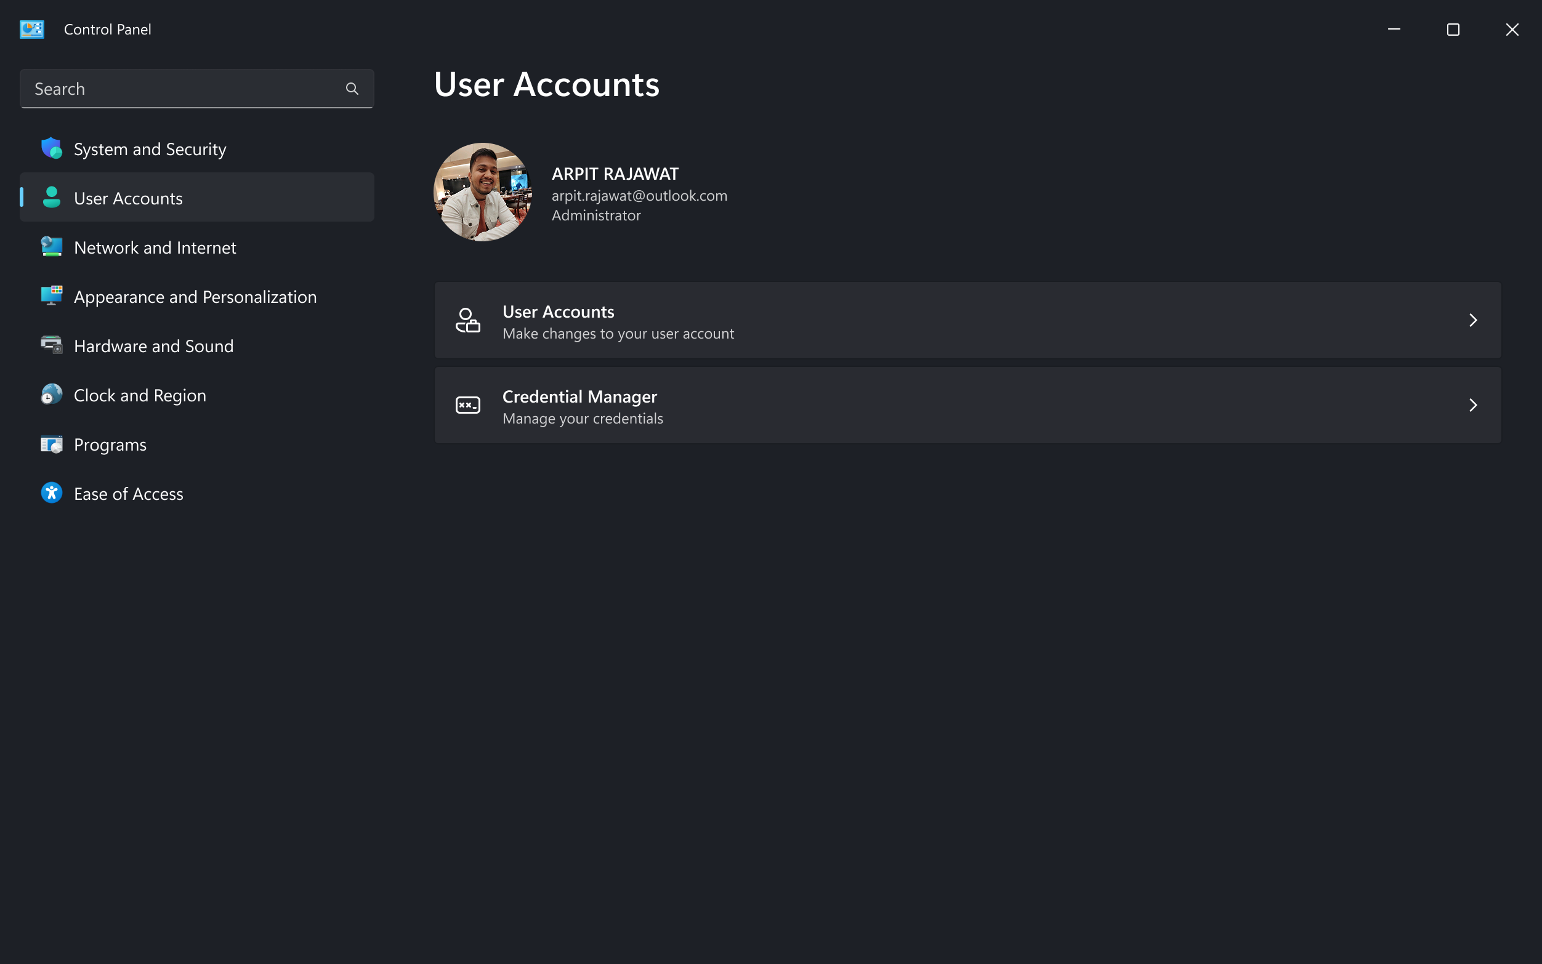Screen dimensions: 1542x964
Task: Select the Network and Internet icon
Action: pyautogui.click(x=51, y=247)
